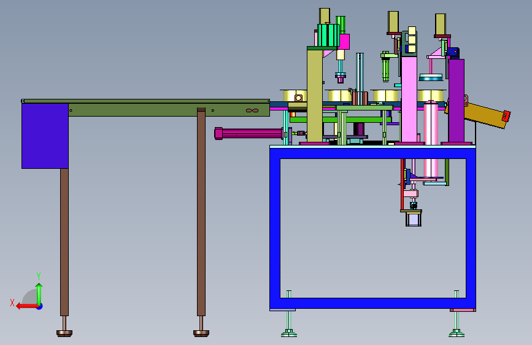Pick the green vertical cylinder tool above turntable
This screenshot has width=532, height=345.
(x=385, y=69)
